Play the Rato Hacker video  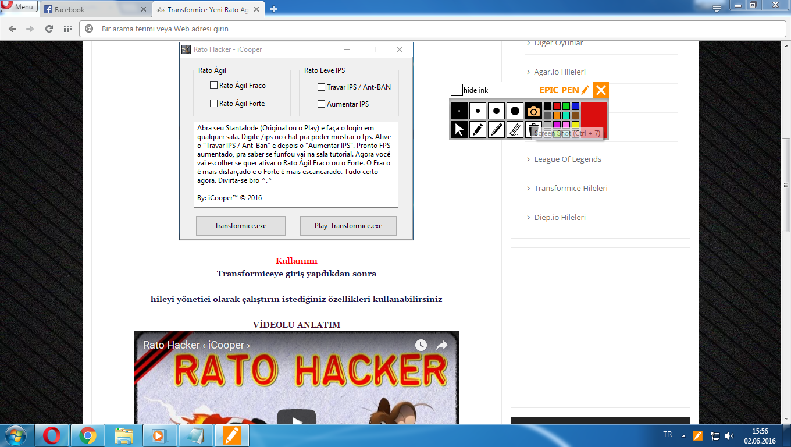[297, 418]
